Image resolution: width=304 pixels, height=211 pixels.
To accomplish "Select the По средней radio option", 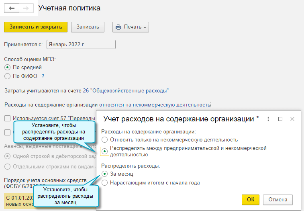I will point(7,67).
